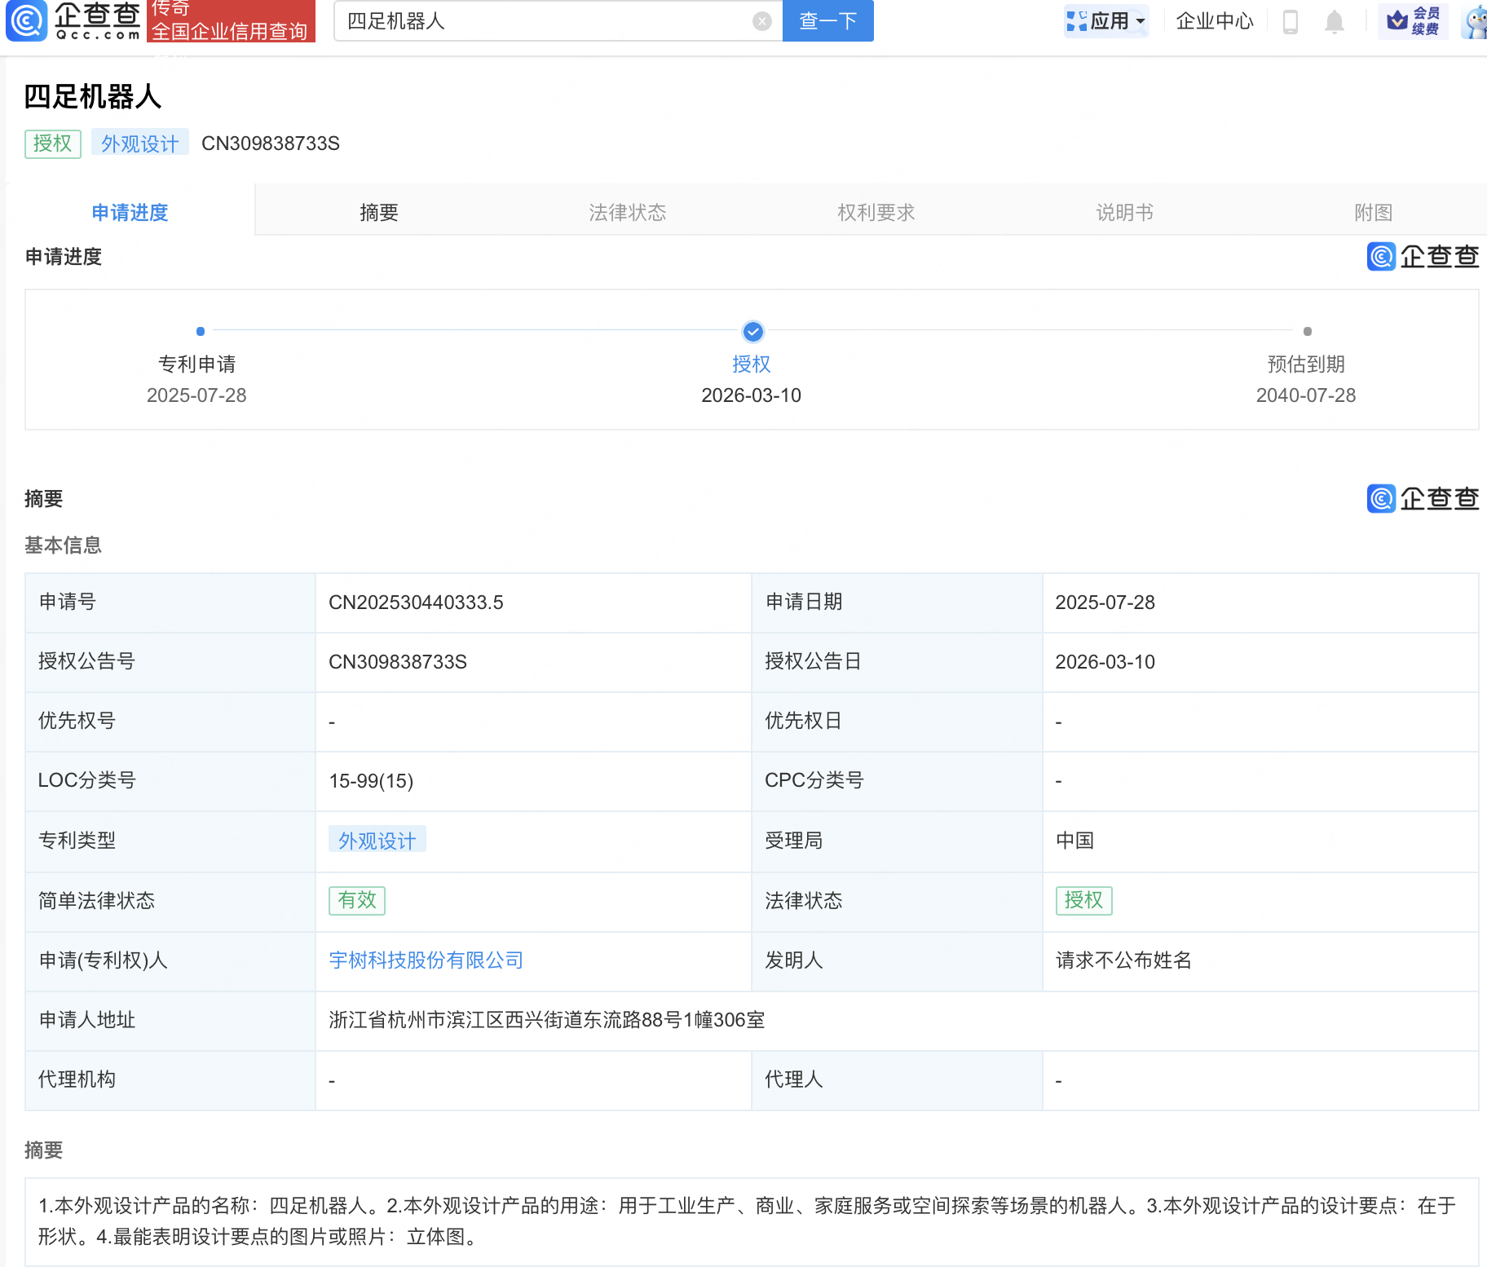Open 宇树科技股份有限公司 company link
The height and width of the screenshot is (1267, 1487).
pos(426,960)
